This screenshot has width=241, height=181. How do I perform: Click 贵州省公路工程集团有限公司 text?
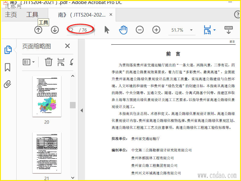click(154, 166)
